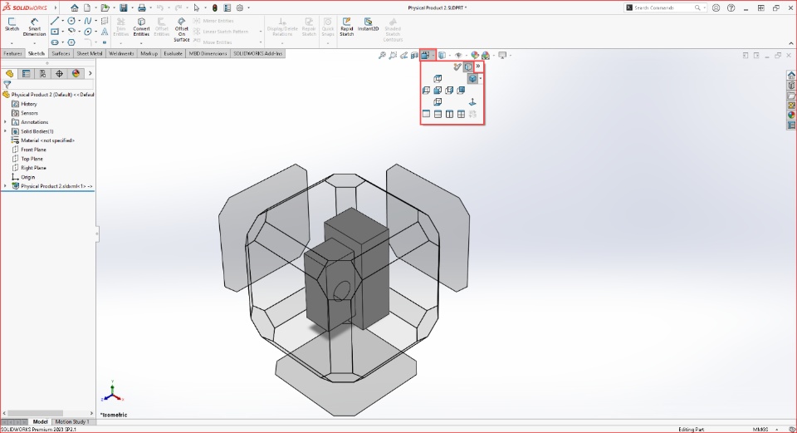Expand the Solid Bodies(1) tree node
Image resolution: width=797 pixels, height=433 pixels.
coord(6,131)
